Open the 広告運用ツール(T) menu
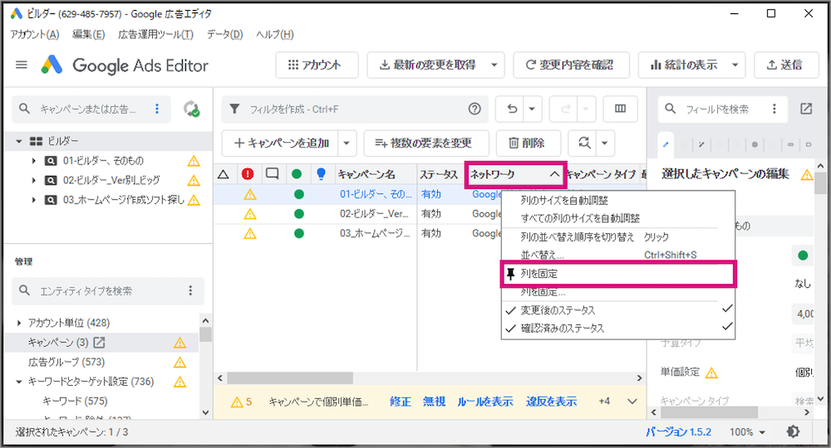 155,34
